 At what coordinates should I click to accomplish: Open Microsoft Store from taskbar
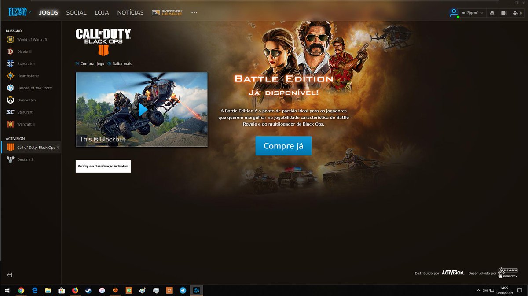(x=62, y=290)
